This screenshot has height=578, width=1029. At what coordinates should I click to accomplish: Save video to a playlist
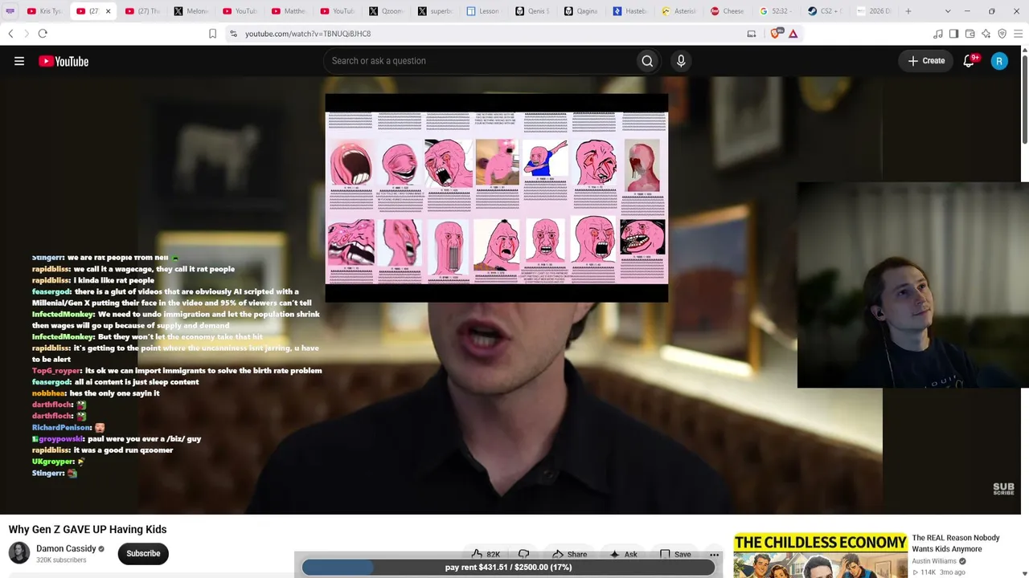tap(675, 554)
